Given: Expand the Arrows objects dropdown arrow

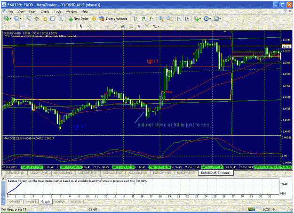Looking at the screenshot, I should [x=159, y=26].
